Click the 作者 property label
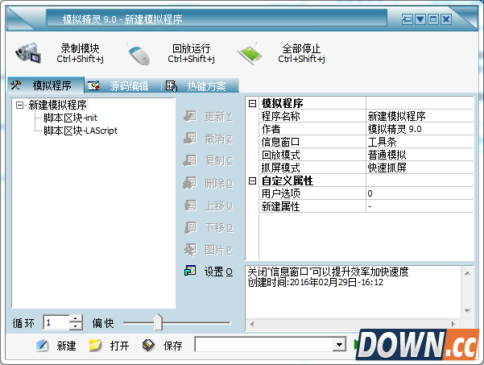 tap(271, 129)
